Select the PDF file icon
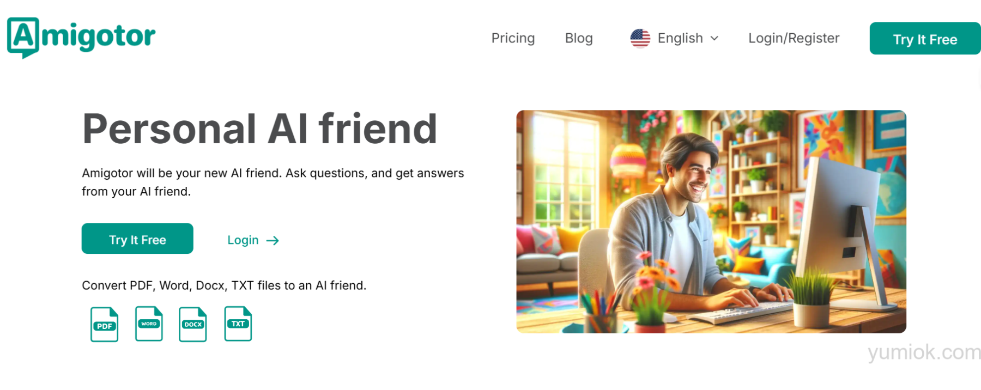The height and width of the screenshot is (390, 981). coord(105,325)
